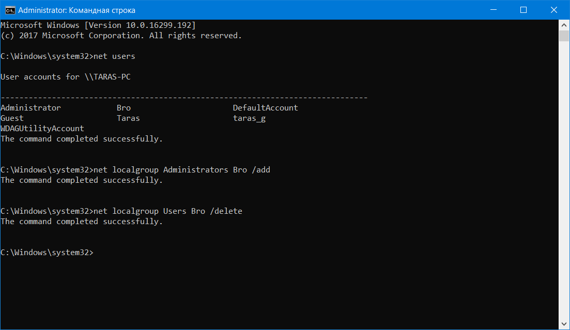Click the scrollbar up arrow
This screenshot has height=330, width=570.
(564, 25)
